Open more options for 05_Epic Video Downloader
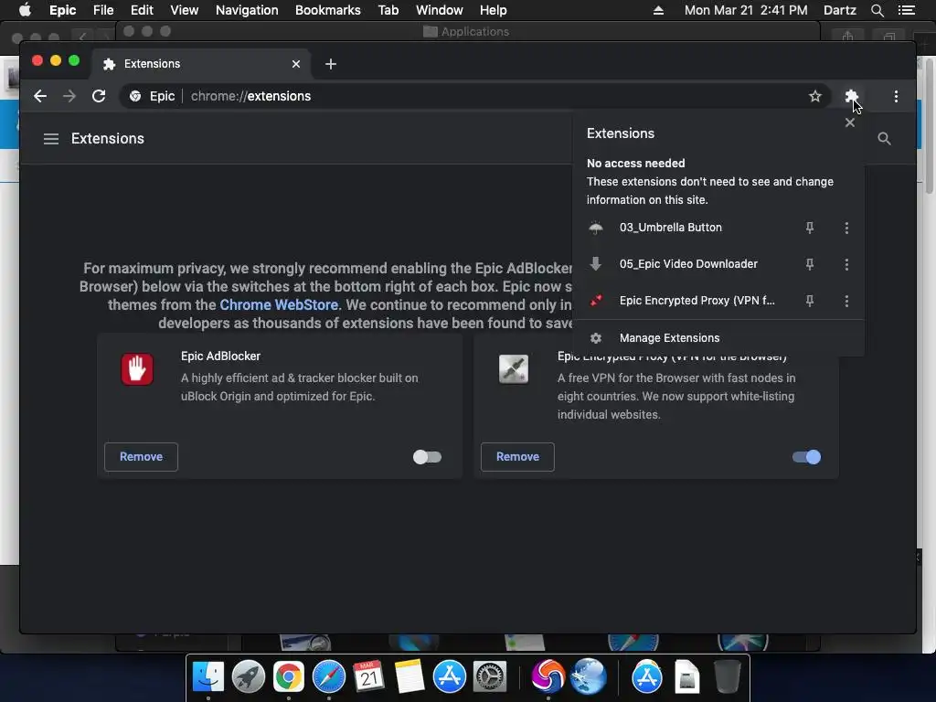936x702 pixels. [846, 264]
